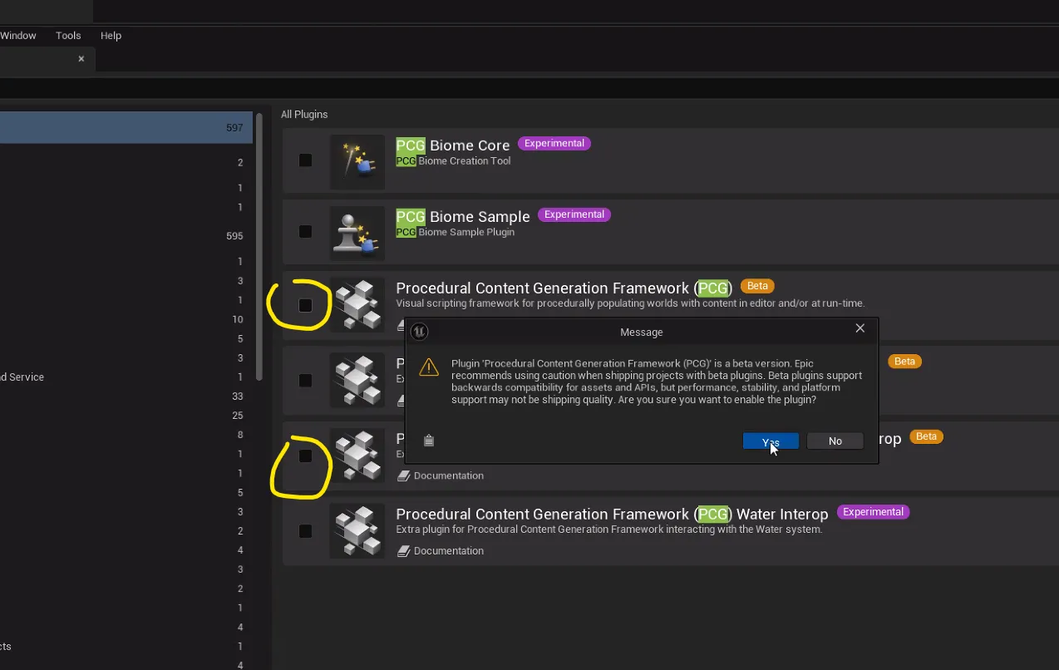Click the Procedural Content Generation Framework (PCG) title
The image size is (1059, 670).
point(564,288)
